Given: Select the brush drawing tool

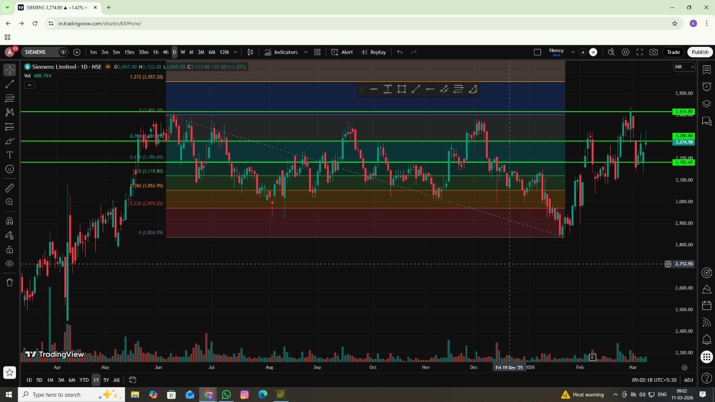Looking at the screenshot, I should pos(10,141).
